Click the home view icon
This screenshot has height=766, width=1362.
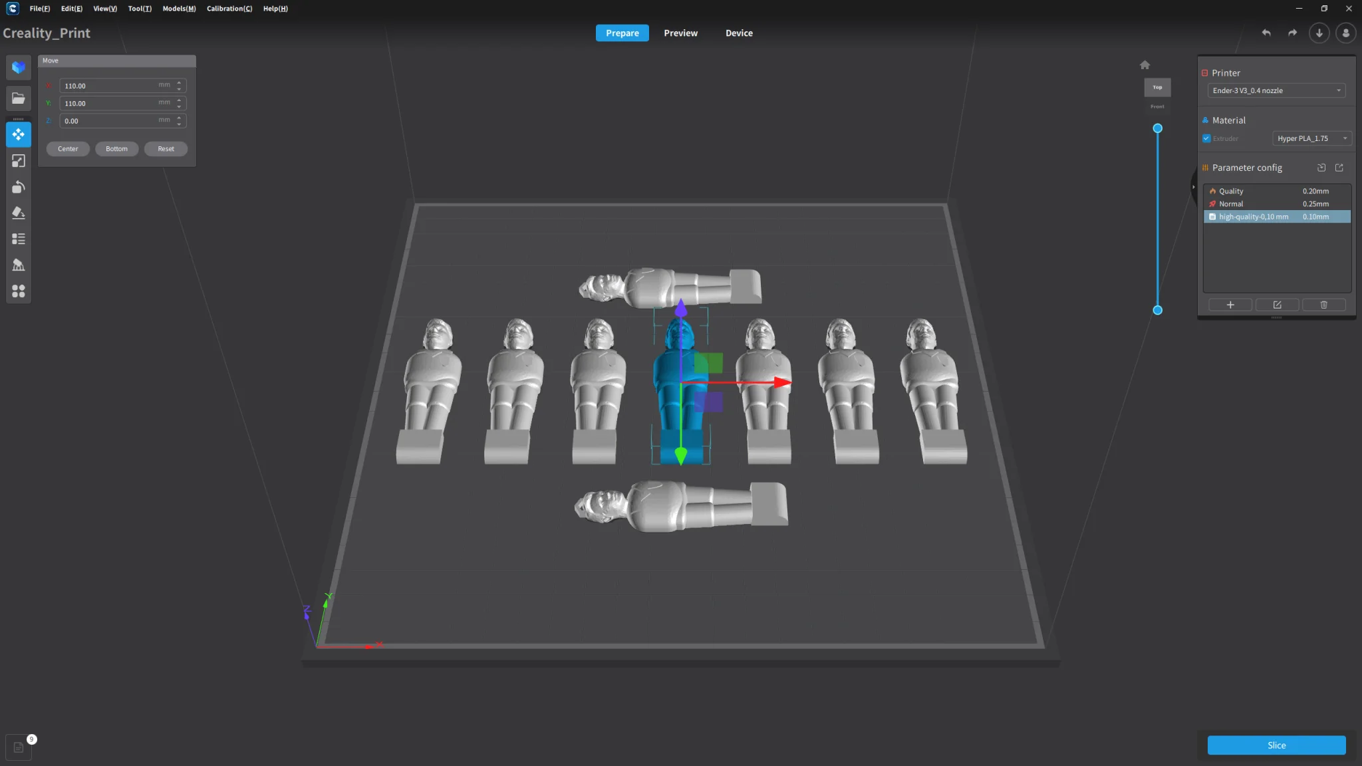(1145, 65)
